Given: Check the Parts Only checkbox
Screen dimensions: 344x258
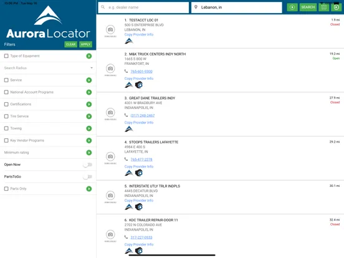Looking at the screenshot, I should 6,189.
